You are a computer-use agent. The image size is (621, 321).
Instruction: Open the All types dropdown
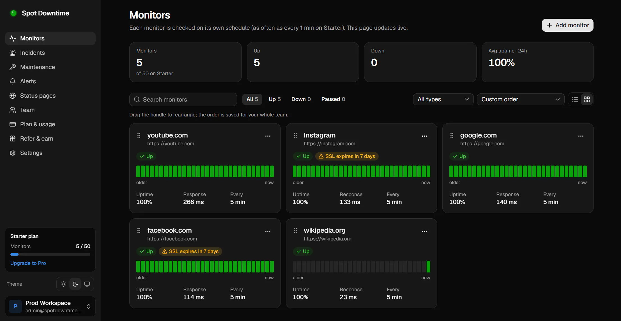(x=443, y=99)
